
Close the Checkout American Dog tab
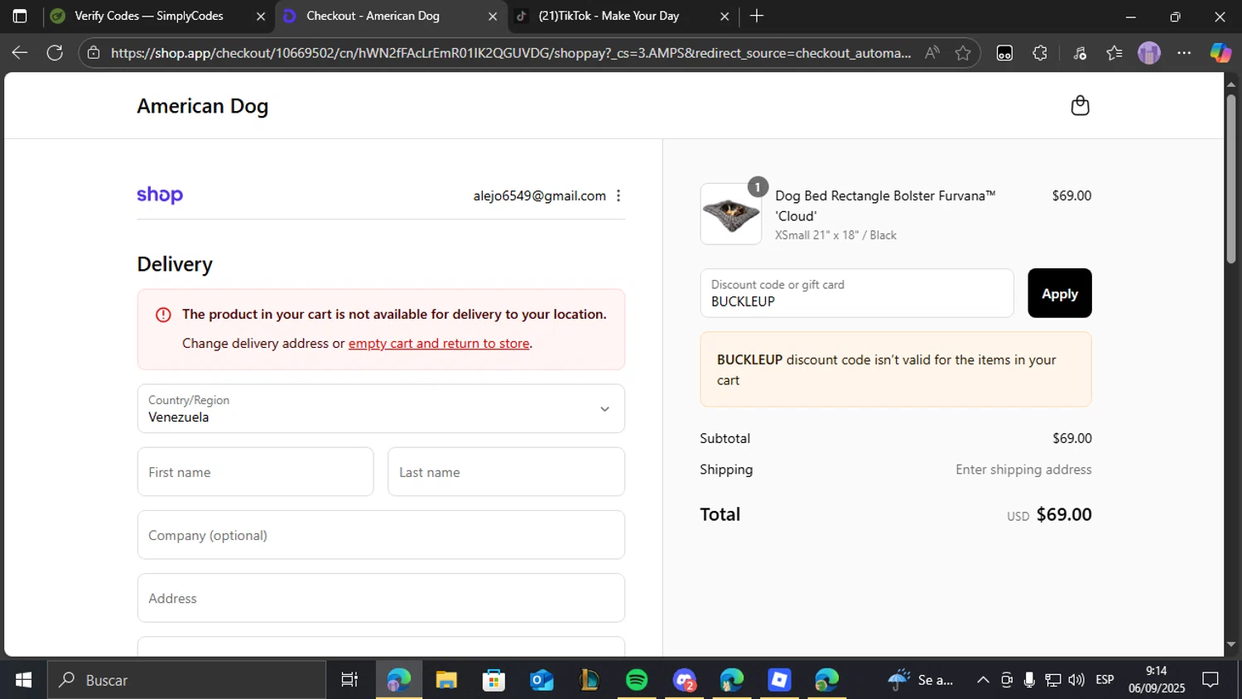click(x=493, y=16)
